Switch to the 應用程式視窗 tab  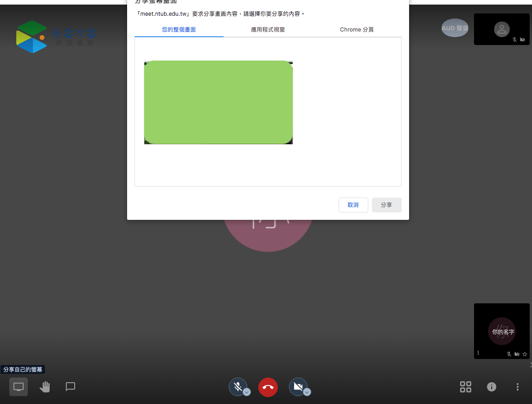pos(268,30)
